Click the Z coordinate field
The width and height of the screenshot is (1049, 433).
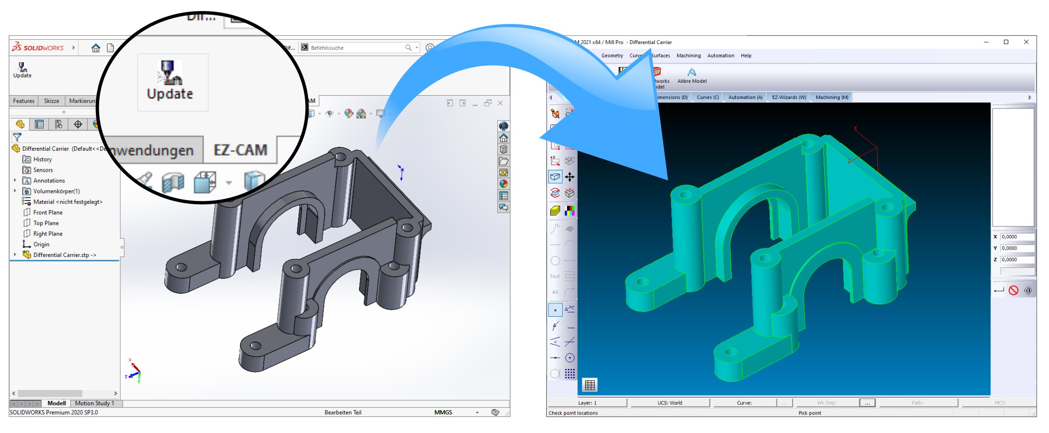(x=1017, y=260)
